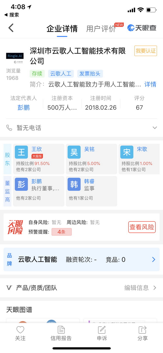Tap 编辑信息 label

click(x=136, y=288)
